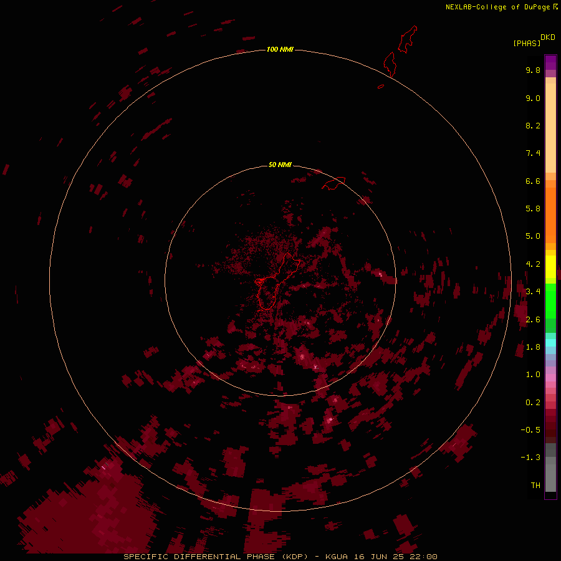
Task: Click the 3.4 value on the color scale
Action: 533,292
